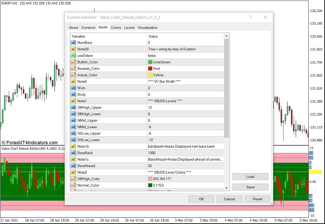
Task: Click the 123 icon next to Wick
Action: pos(73,88)
